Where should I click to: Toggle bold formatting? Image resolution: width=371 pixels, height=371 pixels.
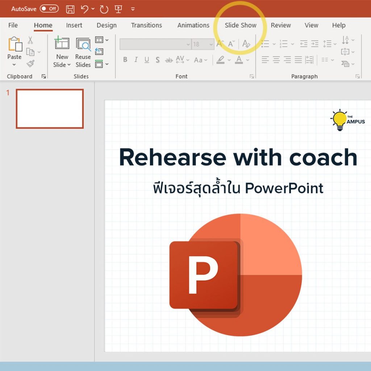pyautogui.click(x=125, y=60)
